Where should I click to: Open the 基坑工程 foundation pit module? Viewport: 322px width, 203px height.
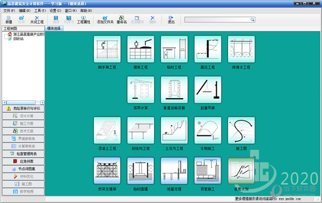[208, 49]
